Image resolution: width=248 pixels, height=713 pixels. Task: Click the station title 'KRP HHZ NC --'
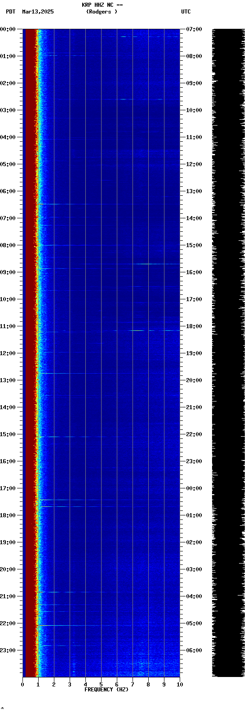[x=102, y=5]
